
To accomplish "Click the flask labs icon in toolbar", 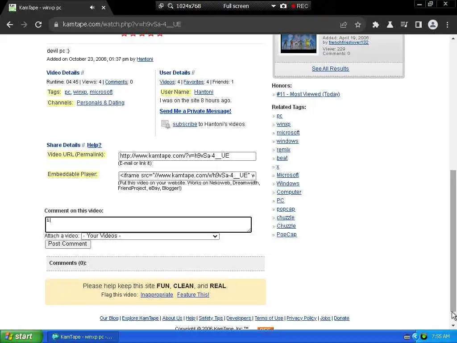I will [390, 25].
